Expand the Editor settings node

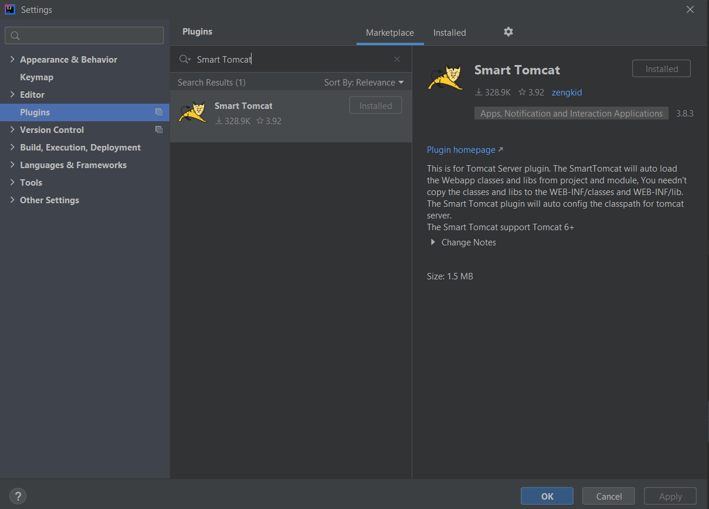[12, 94]
